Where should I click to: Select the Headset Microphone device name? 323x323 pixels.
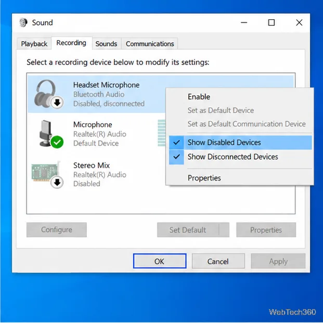click(106, 85)
